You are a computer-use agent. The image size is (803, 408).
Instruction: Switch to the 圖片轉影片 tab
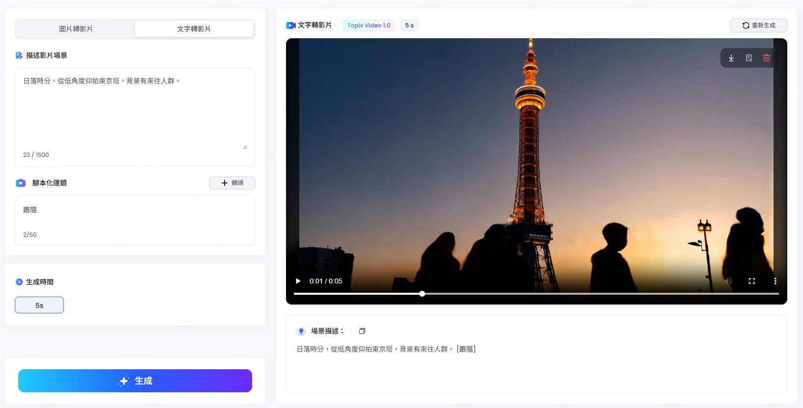76,29
